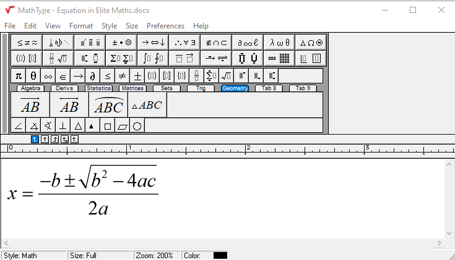Insert the infinity symbol
This screenshot has height=260, width=455.
coord(48,76)
